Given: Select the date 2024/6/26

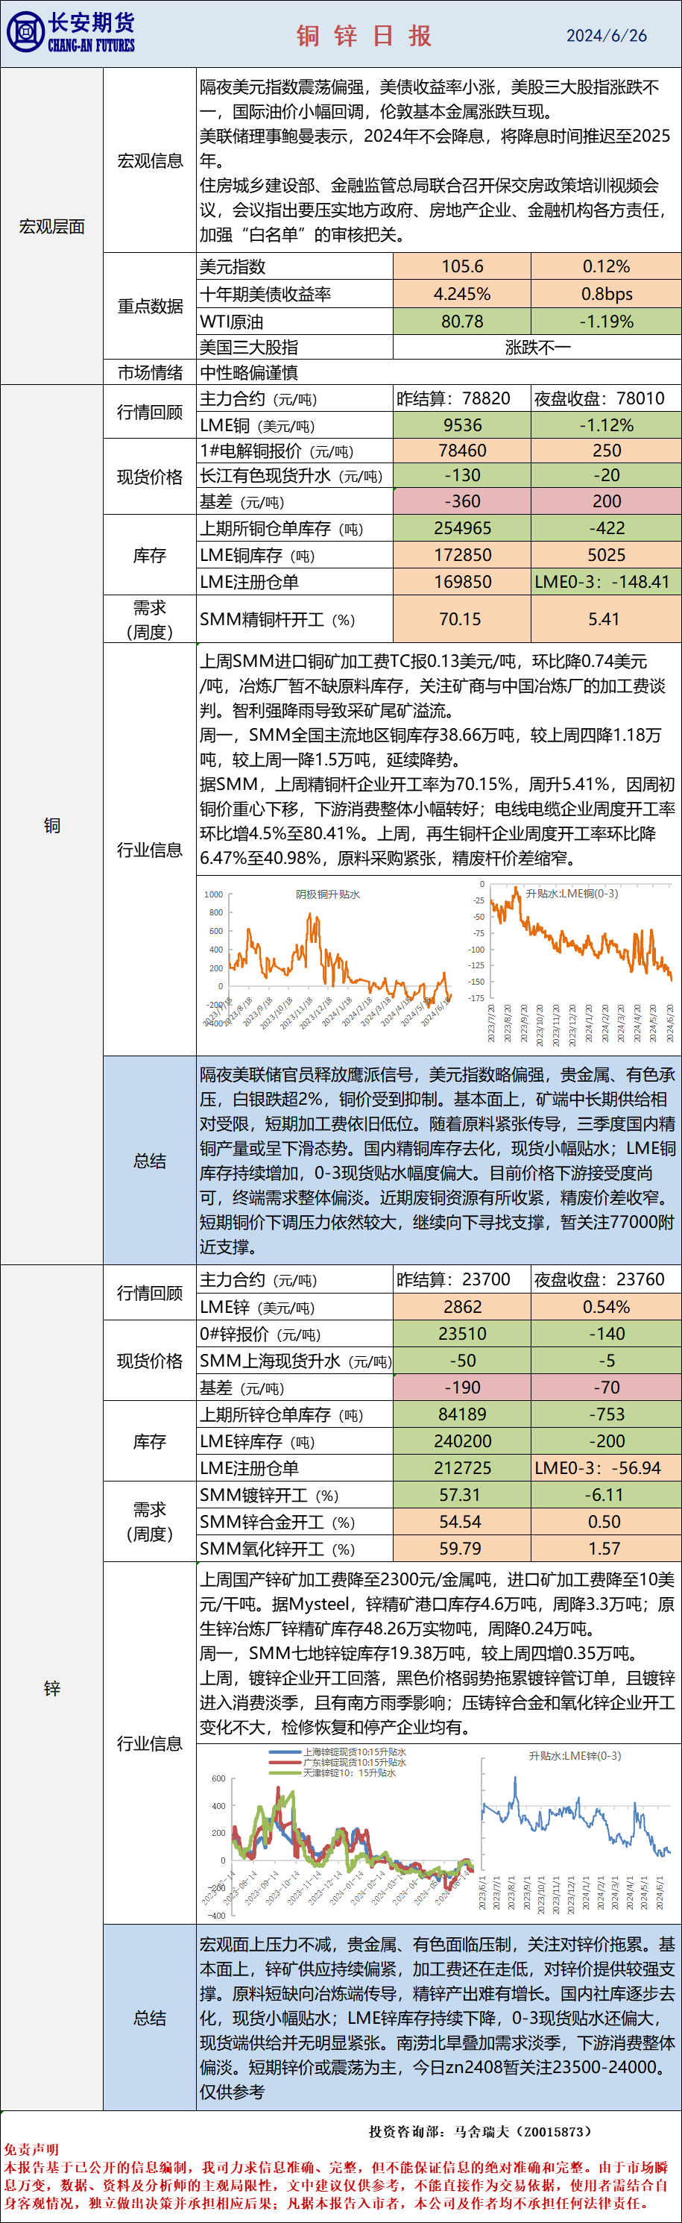Looking at the screenshot, I should point(606,35).
